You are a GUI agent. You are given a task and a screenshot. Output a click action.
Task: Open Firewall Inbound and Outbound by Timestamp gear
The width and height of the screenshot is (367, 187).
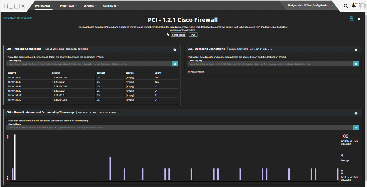point(356,113)
